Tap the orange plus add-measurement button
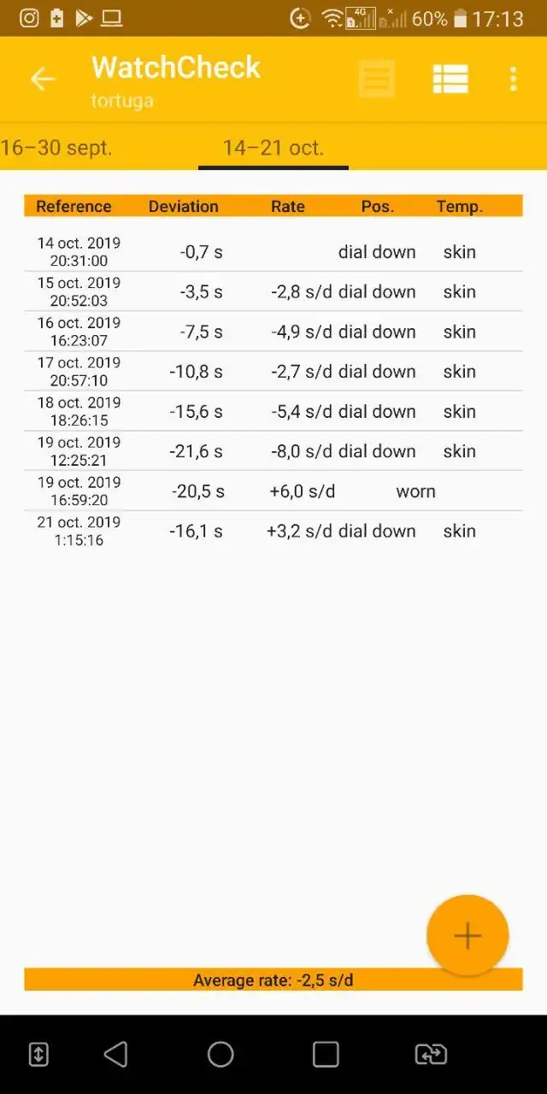 (468, 935)
